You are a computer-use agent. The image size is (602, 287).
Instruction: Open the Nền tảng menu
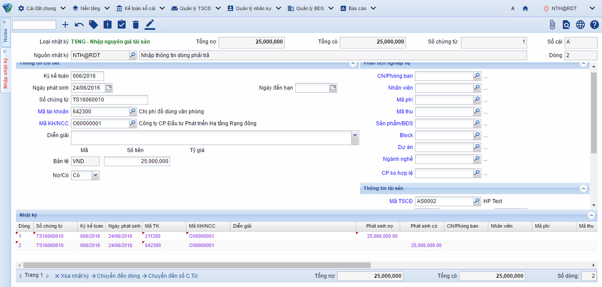click(91, 8)
